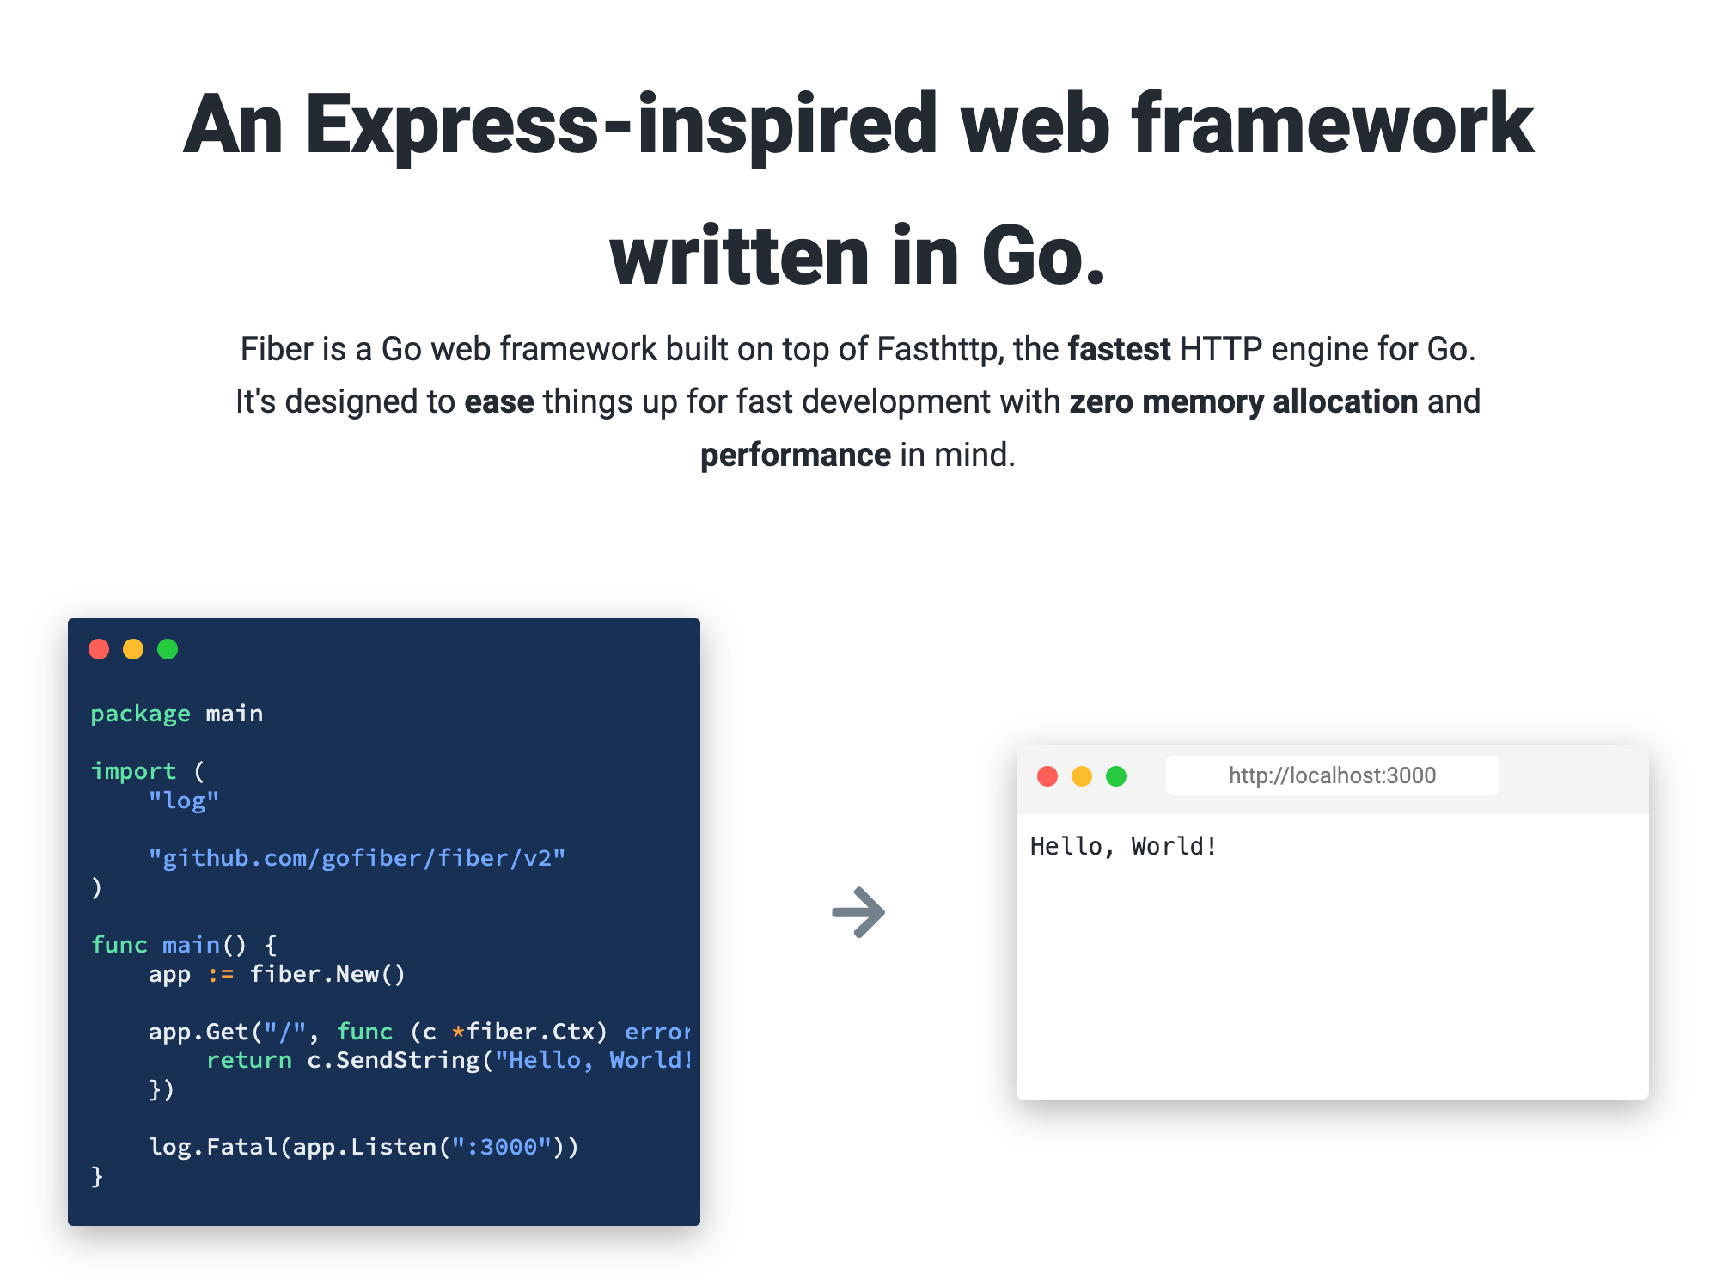Click the bold word 'fastest'

[x=1118, y=350]
